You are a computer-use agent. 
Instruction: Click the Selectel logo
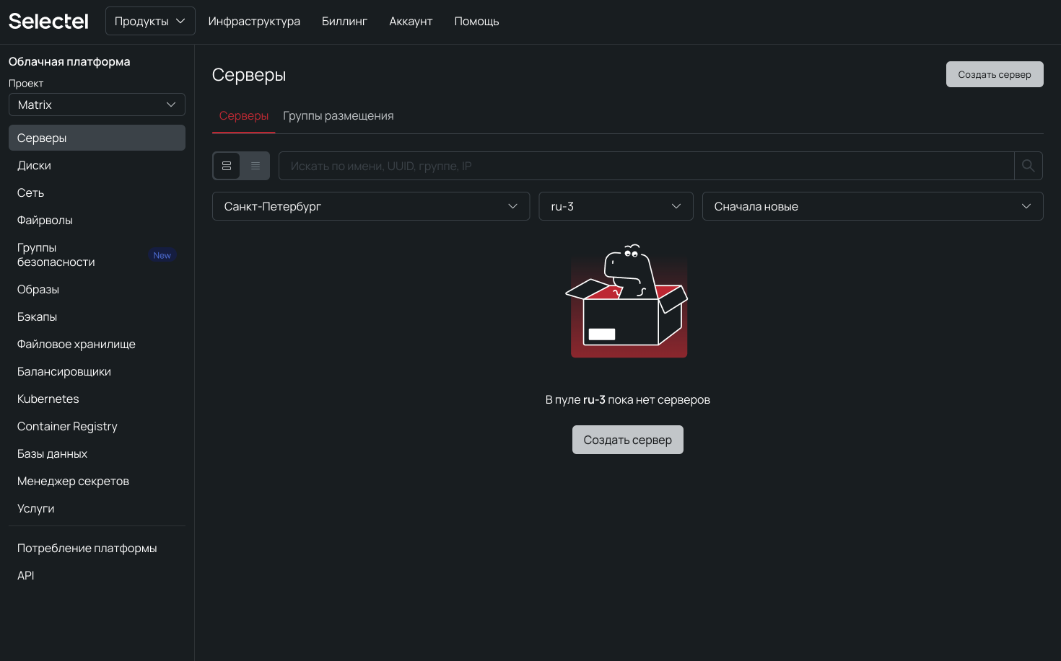click(x=48, y=22)
